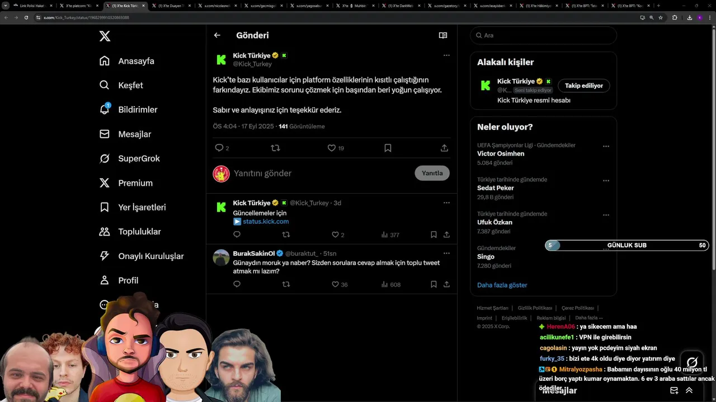Share the main Kick Türkiye post
Image resolution: width=716 pixels, height=402 pixels.
[x=444, y=148]
